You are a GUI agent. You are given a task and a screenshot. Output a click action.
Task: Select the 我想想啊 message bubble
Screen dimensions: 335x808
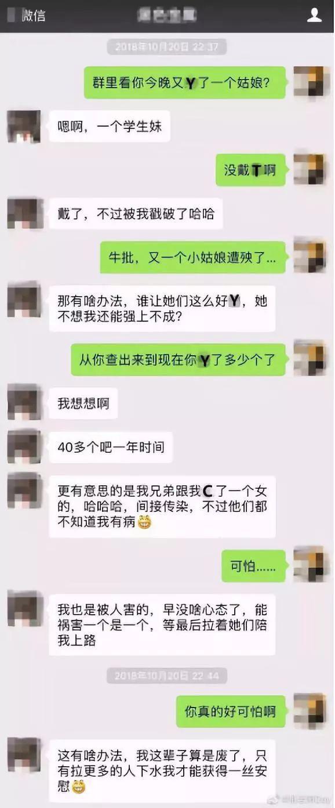[x=83, y=403]
